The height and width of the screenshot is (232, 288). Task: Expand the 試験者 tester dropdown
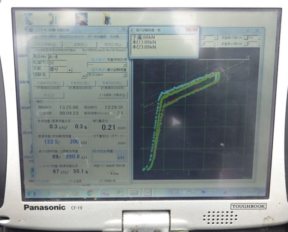coord(83,76)
